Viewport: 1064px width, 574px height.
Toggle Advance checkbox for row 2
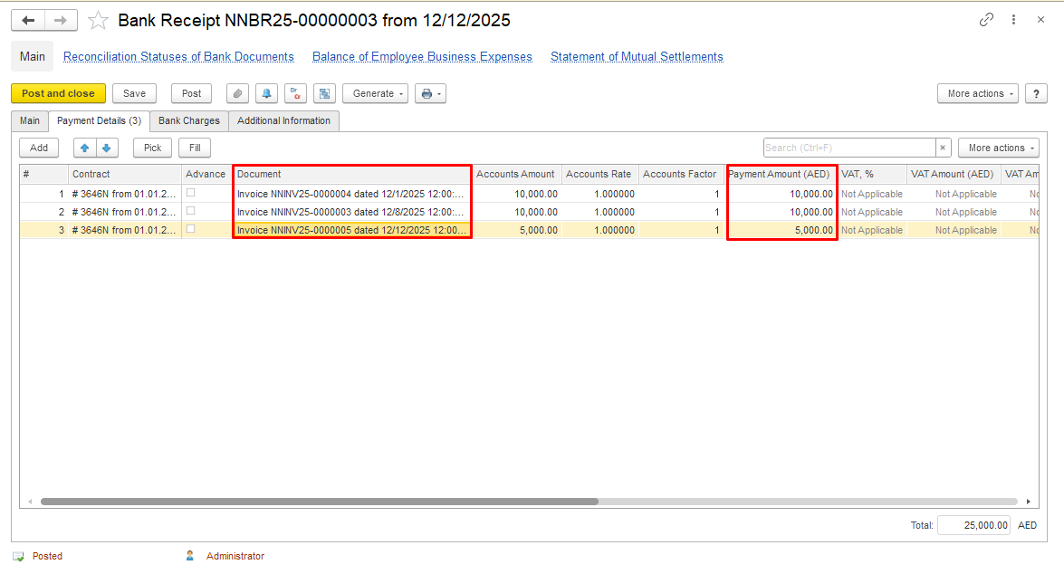pyautogui.click(x=191, y=211)
